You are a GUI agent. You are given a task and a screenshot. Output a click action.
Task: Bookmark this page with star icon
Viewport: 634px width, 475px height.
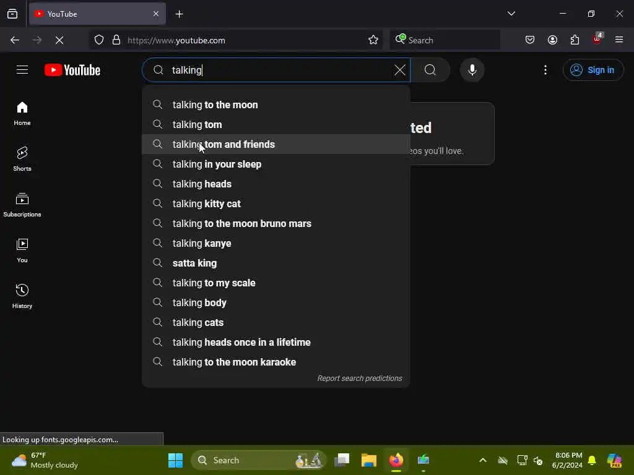[x=373, y=40]
